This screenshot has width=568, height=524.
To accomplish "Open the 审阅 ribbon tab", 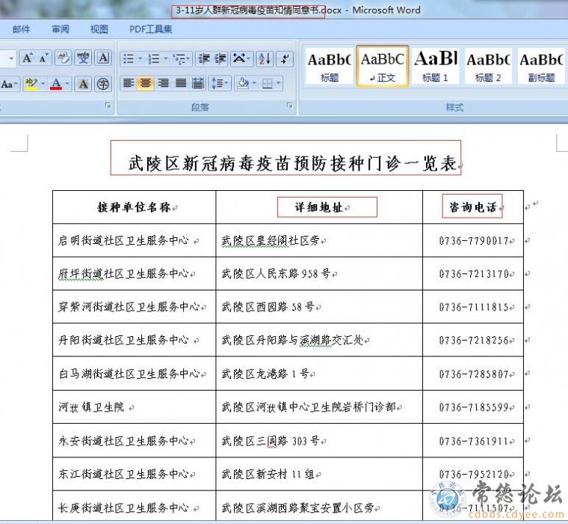I will tap(61, 29).
